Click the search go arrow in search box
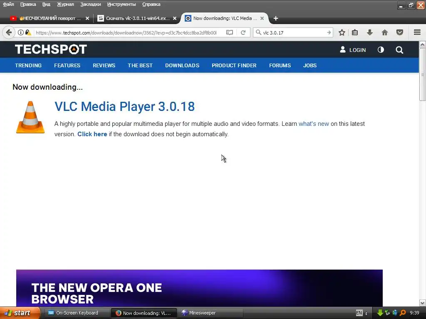 [x=329, y=32]
